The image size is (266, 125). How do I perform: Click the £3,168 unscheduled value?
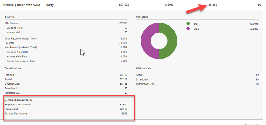coord(123,84)
